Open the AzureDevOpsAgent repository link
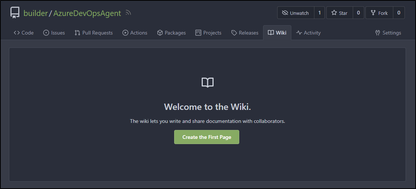416x189 pixels. point(87,13)
